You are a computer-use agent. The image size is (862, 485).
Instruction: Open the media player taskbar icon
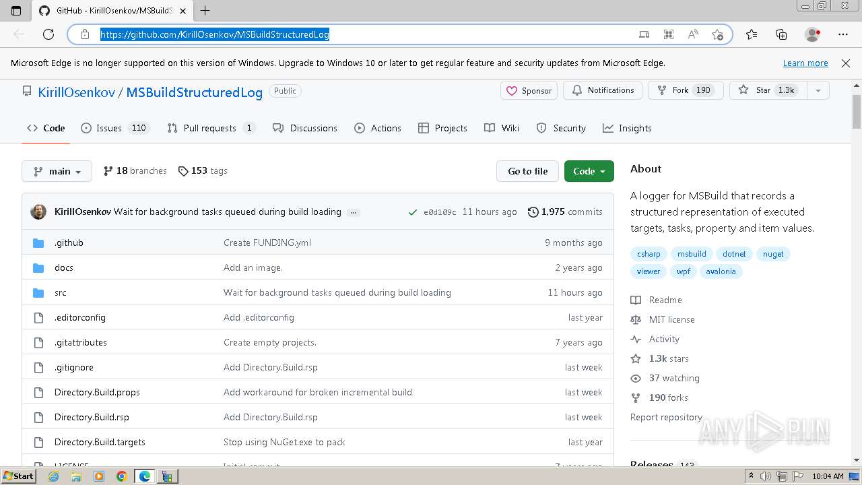99,476
